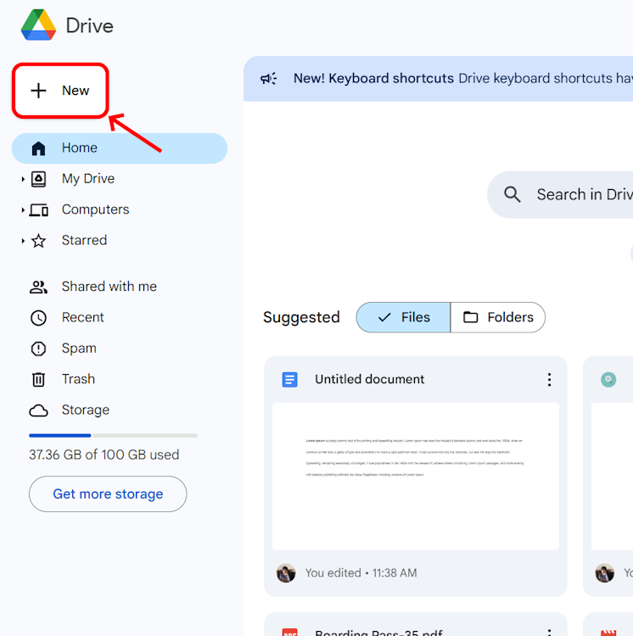Click the Shared with me people icon
The image size is (633, 636).
(x=38, y=287)
